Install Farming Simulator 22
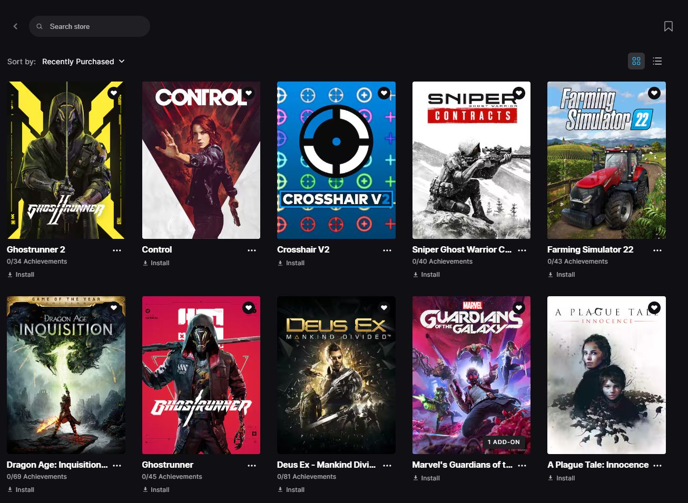This screenshot has height=503, width=688. coord(561,275)
